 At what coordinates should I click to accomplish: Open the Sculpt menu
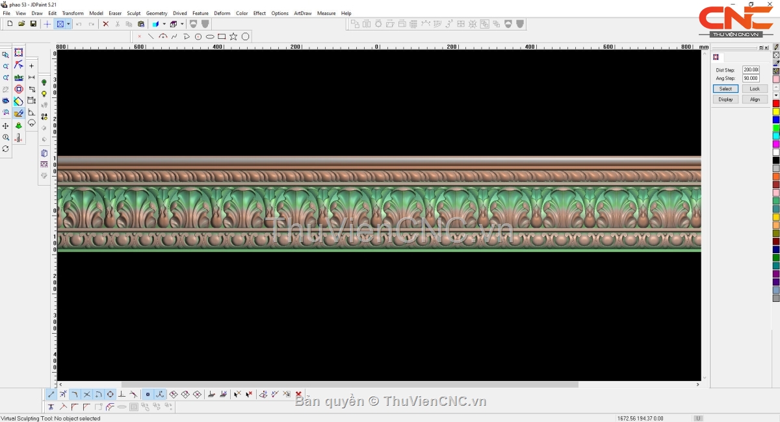point(133,13)
